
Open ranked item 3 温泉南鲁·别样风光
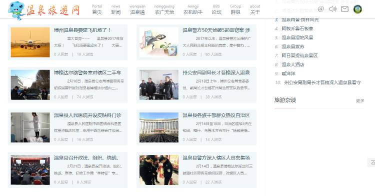pyautogui.click(x=300, y=19)
